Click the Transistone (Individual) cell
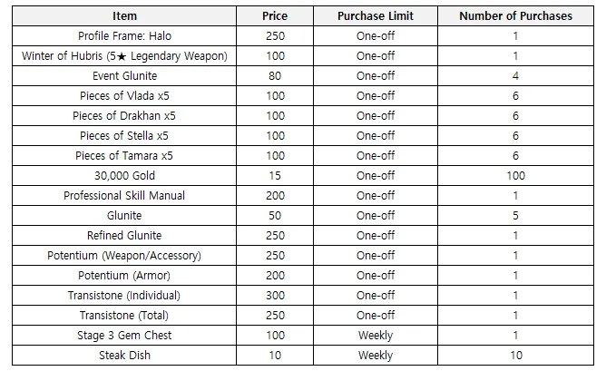Screen dimensions: 606x371 tap(124, 296)
